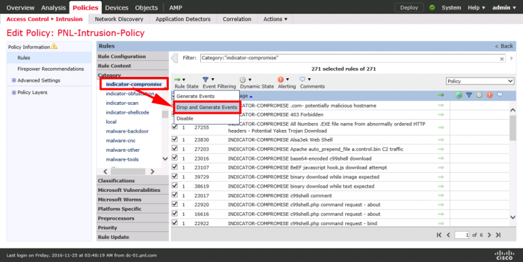This screenshot has height=262, width=523.
Task: Toggle checkbox for rule 23830
Action: tap(174, 139)
